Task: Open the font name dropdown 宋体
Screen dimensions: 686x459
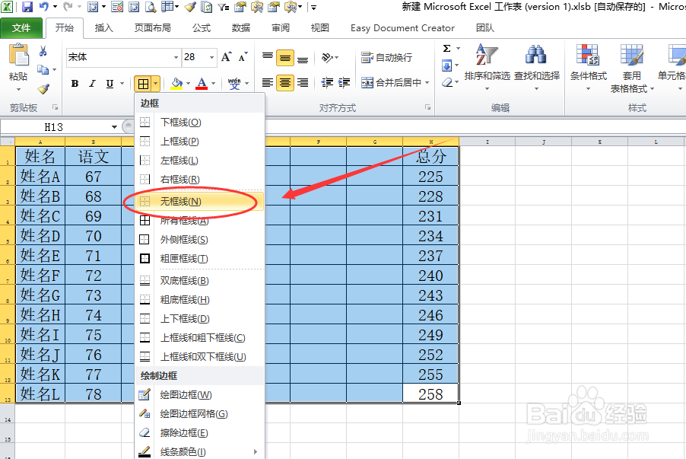Action: coord(176,57)
